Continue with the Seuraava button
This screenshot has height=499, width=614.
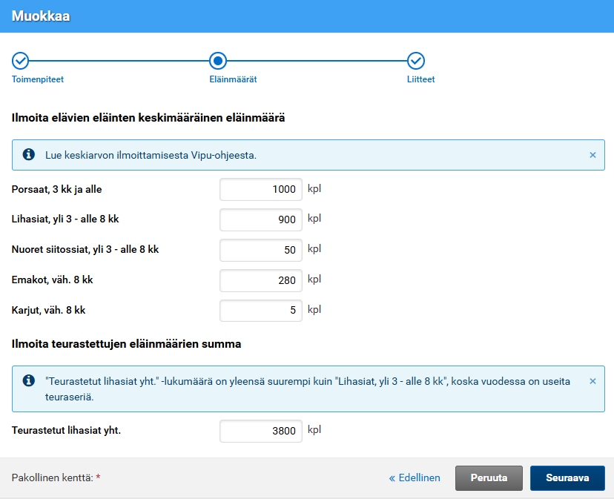[567, 478]
